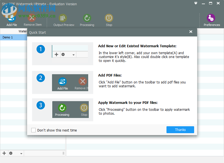Start Processing from the main toolbar

coord(87,20)
